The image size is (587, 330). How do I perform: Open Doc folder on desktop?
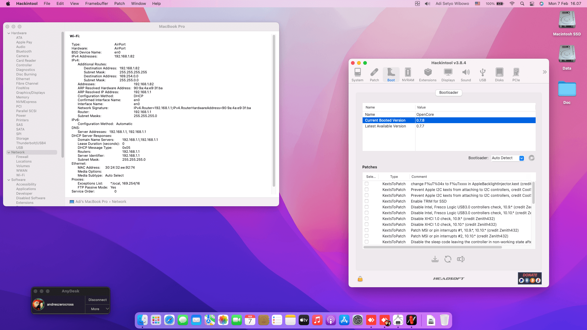567,93
